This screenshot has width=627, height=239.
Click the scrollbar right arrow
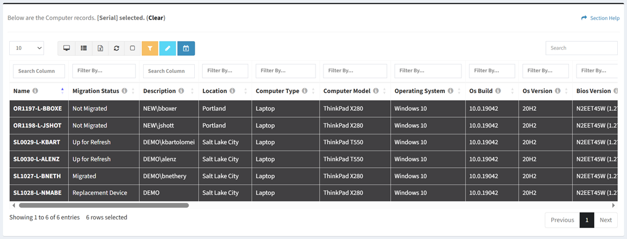click(x=614, y=206)
